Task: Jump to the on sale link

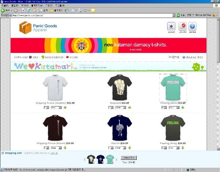Action: click(x=72, y=57)
